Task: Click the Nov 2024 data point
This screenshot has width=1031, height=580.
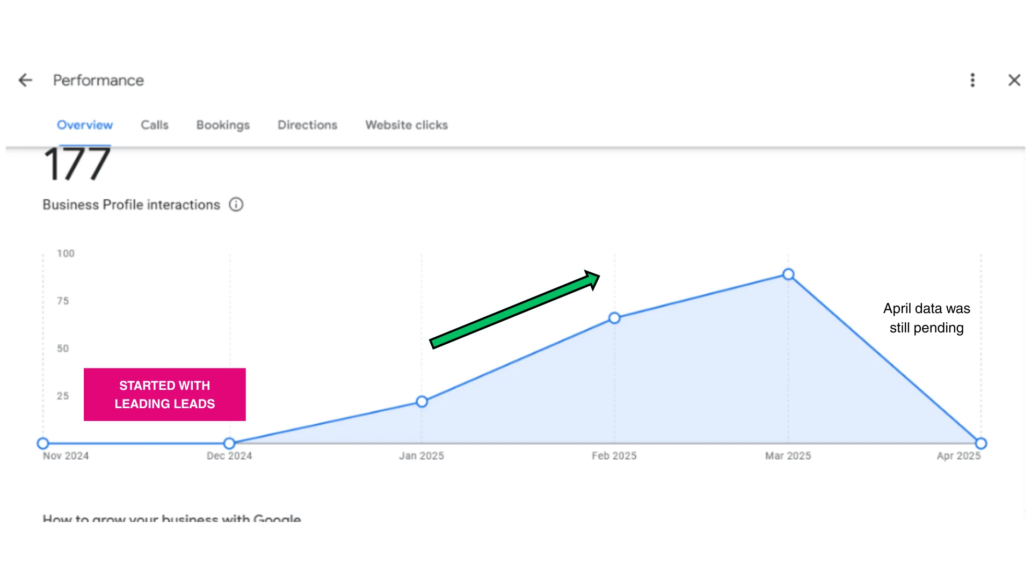Action: click(43, 444)
